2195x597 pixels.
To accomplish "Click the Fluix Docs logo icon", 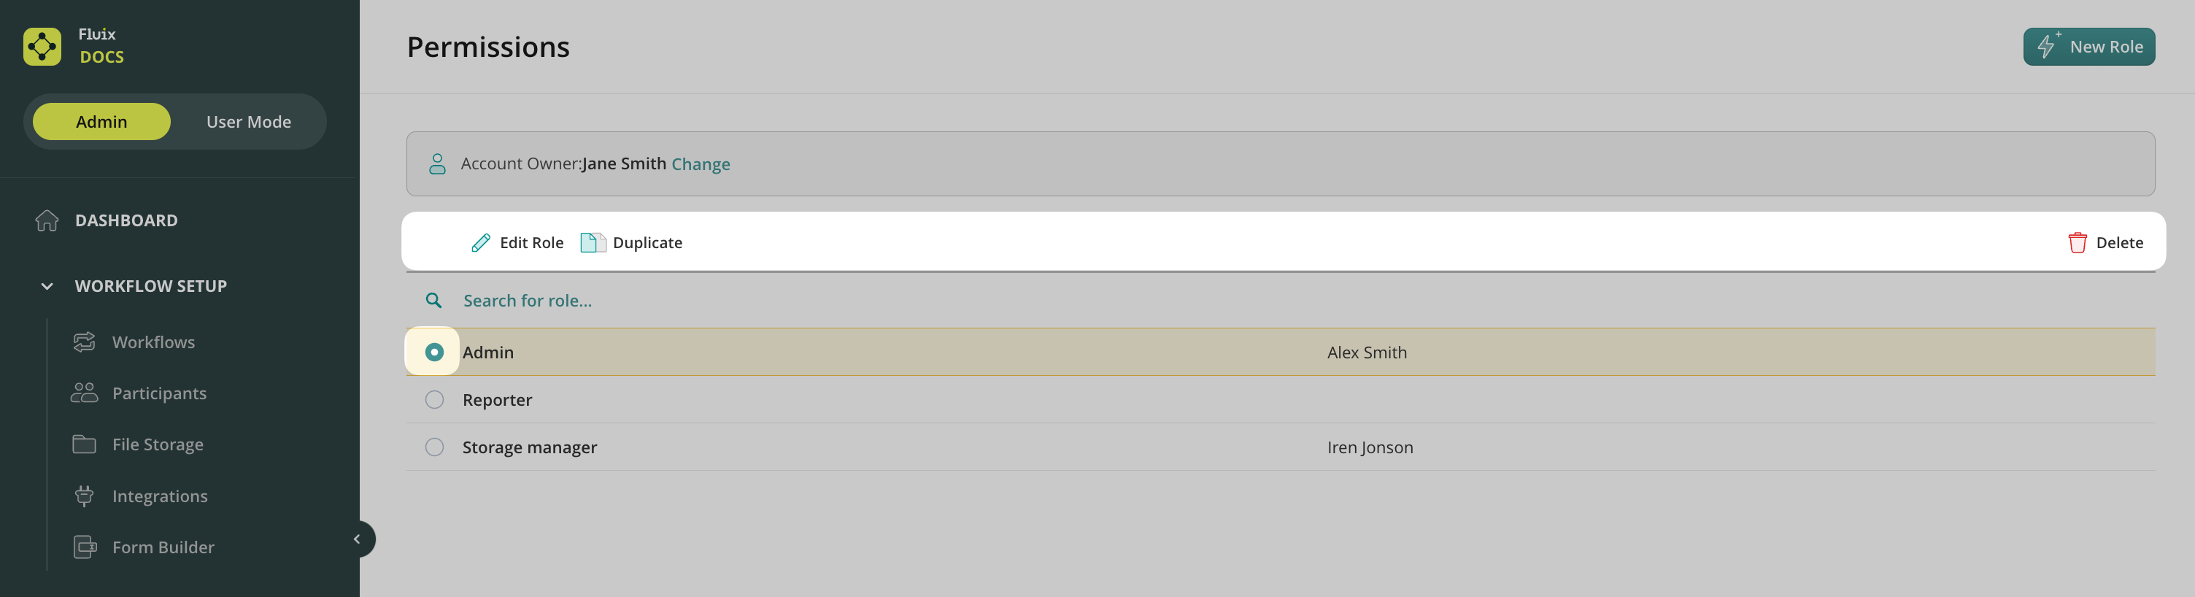I will pyautogui.click(x=42, y=46).
